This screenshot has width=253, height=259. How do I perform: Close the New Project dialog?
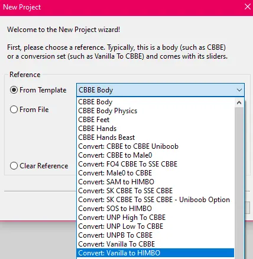(x=247, y=7)
